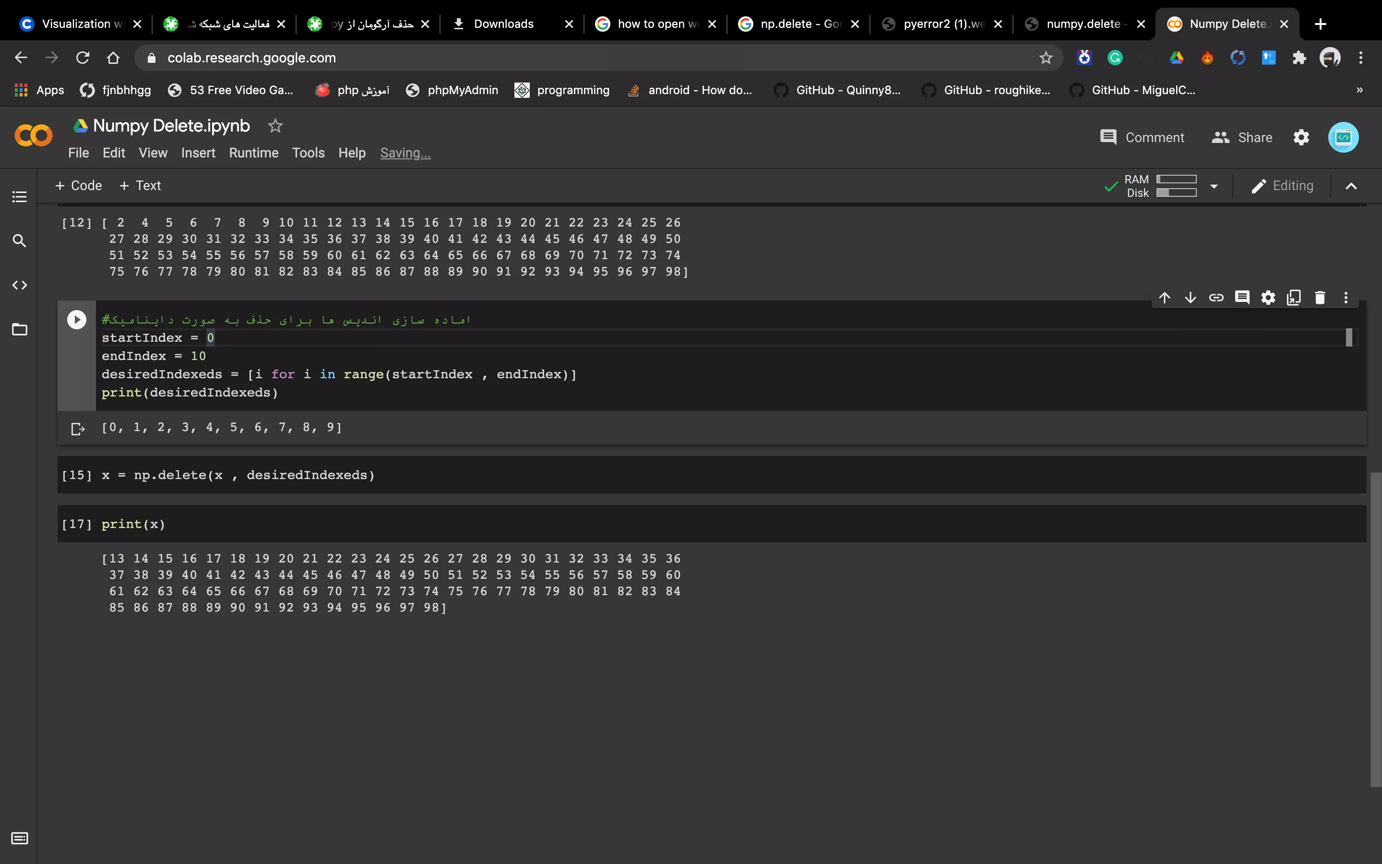Open notebook settings gear in the header
1382x864 pixels.
pos(1301,138)
